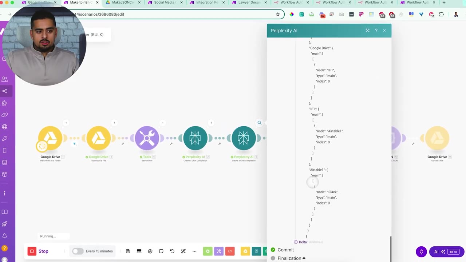Click the yellow Google Drive favorite icon
This screenshot has width=466, height=262.
point(245,251)
